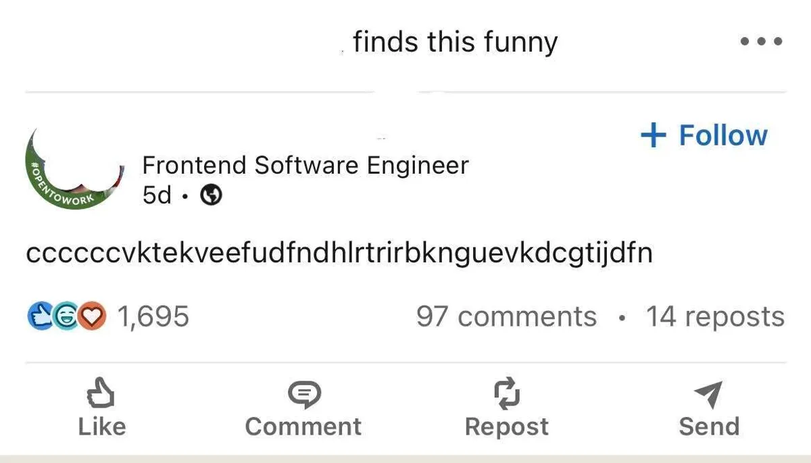Show the 14 reposts
Image resolution: width=811 pixels, height=463 pixels.
point(715,316)
